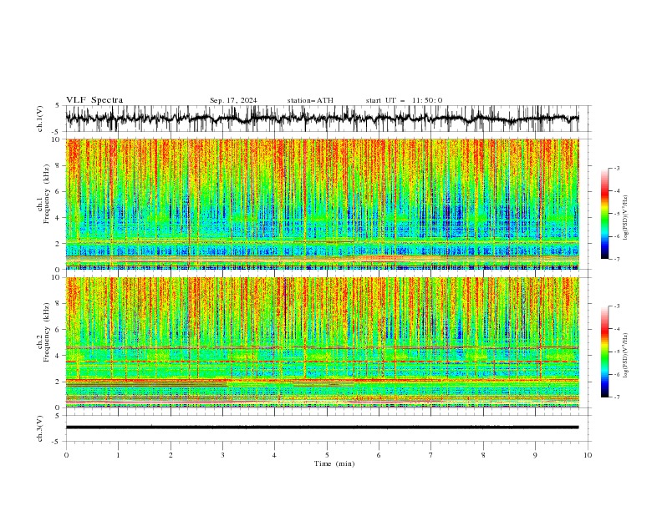Click time-axis tick label "2"
The height and width of the screenshot is (511, 662).
pos(171,455)
